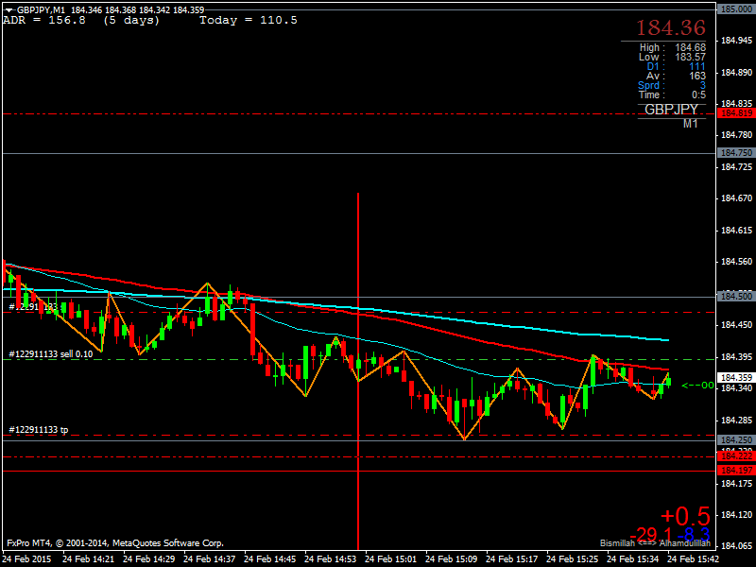Click the M1 timeframe label under GBPJPY
Viewport: 756px width, 567px height.
tap(691, 124)
